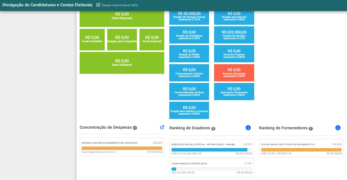Click Divulgação de Candidaturas e Contas Eleitorais title
347x180 pixels.
tap(47, 5)
